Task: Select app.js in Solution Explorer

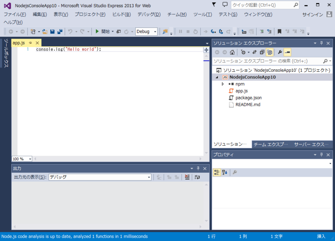Action: [242, 91]
